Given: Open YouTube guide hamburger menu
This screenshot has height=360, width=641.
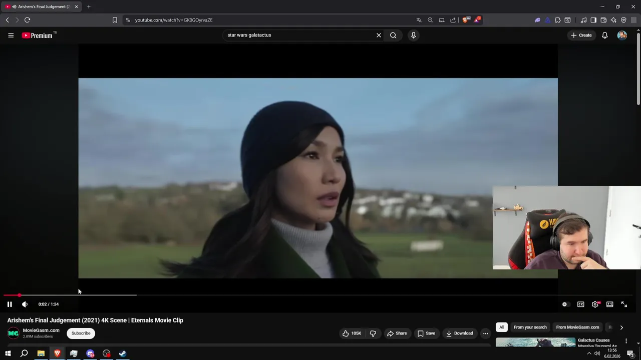Looking at the screenshot, I should point(11,35).
